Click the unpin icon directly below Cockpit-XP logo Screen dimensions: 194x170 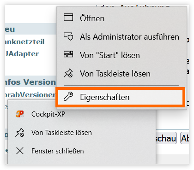(20, 133)
